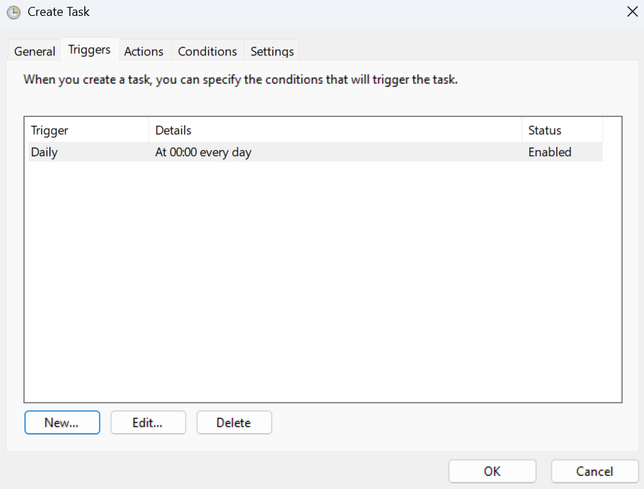
Task: Select the Enabled status text
Action: [549, 152]
